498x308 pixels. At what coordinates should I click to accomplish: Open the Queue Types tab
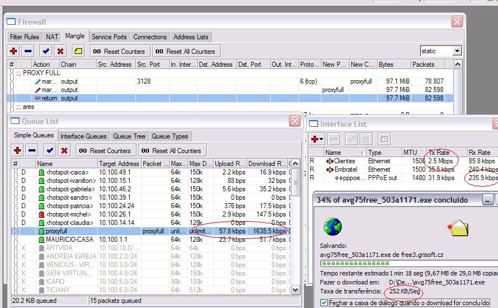click(x=170, y=136)
